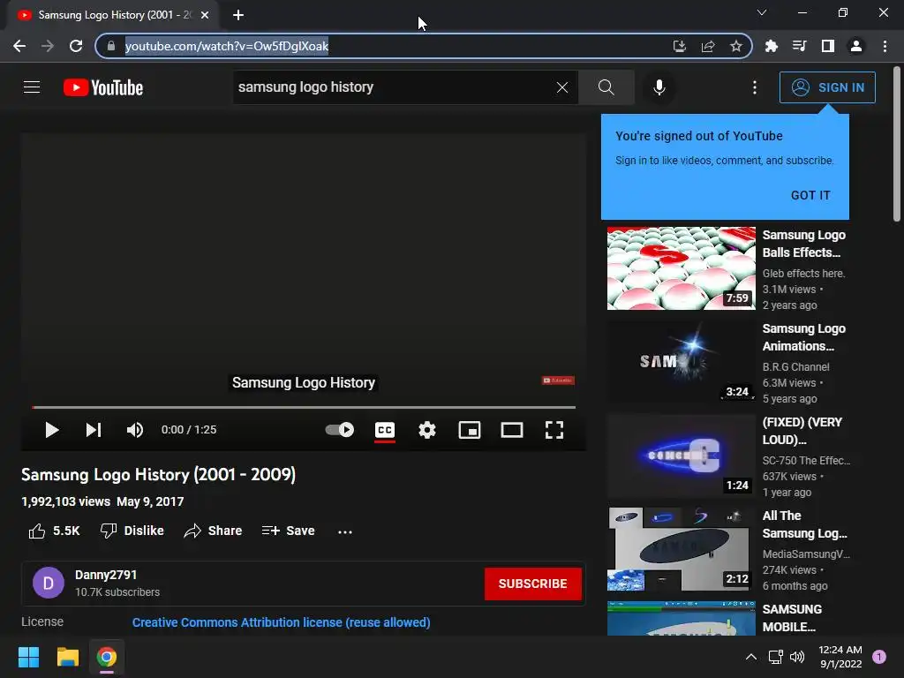Click the Chrome taskbar icon

click(x=107, y=657)
